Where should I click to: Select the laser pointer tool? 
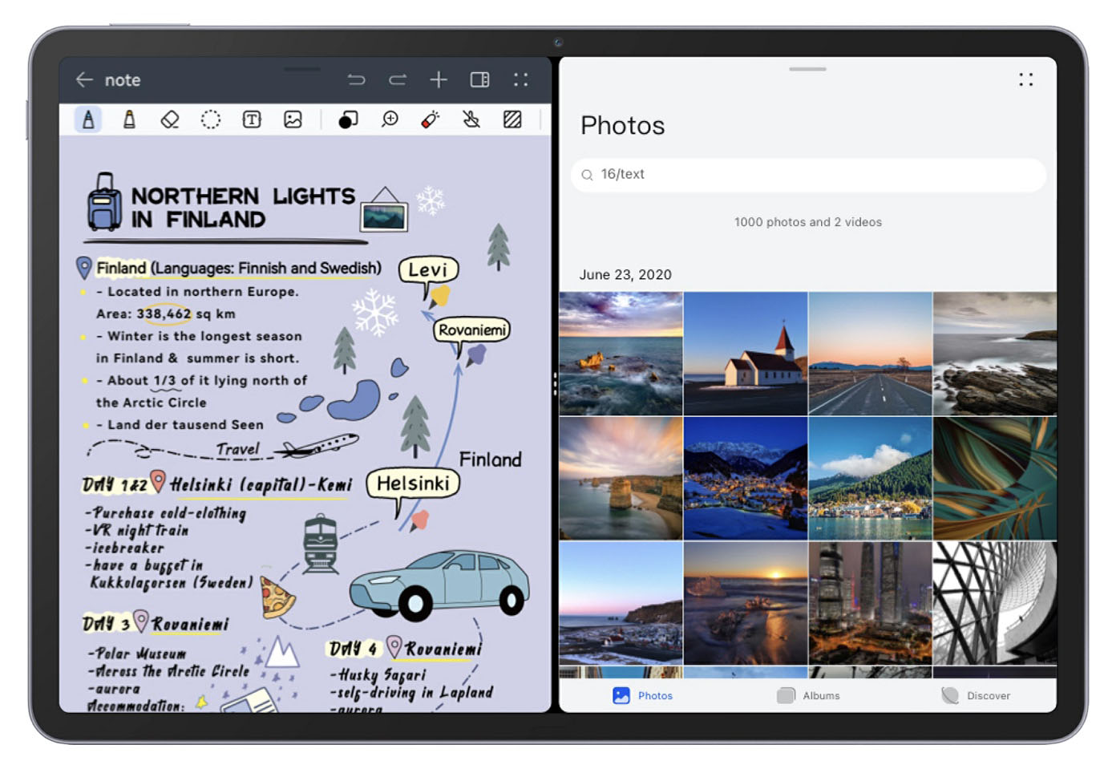431,119
